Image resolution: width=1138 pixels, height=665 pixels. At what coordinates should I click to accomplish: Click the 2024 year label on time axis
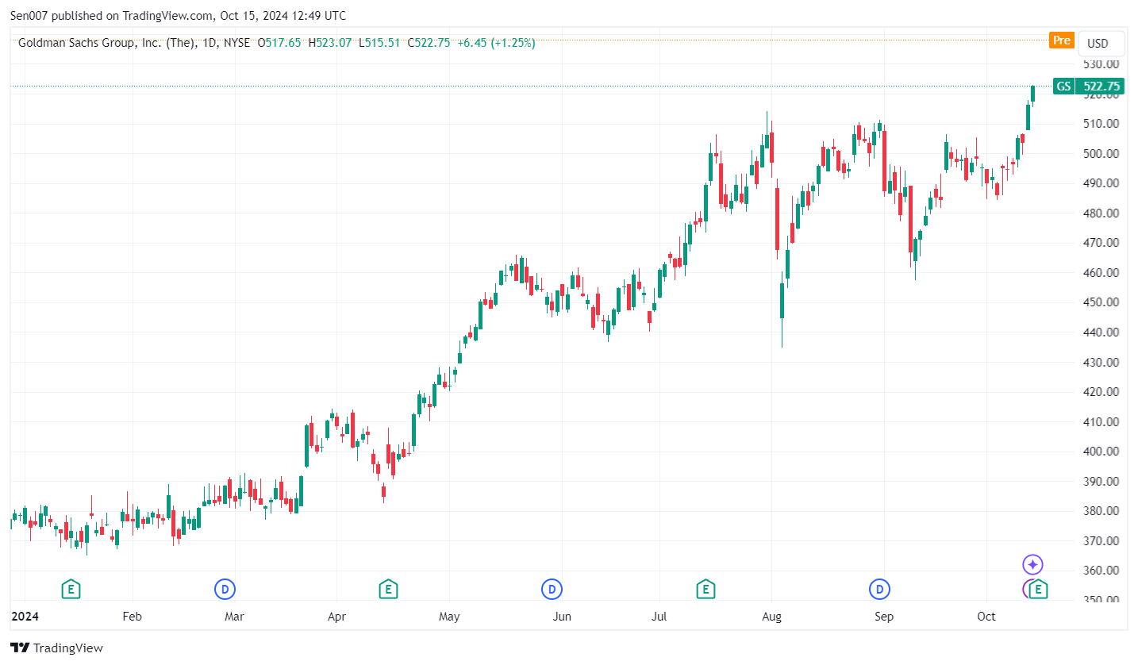coord(24,617)
